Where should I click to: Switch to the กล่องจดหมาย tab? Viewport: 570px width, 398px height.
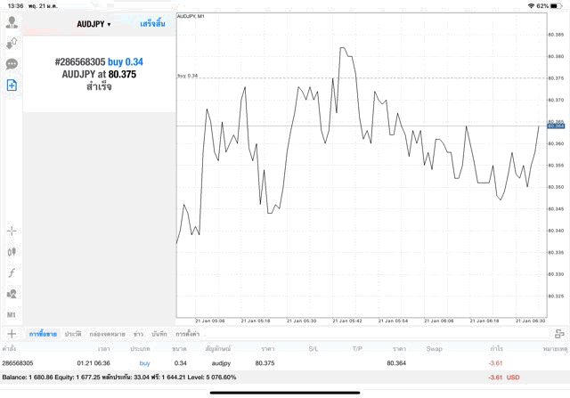[107, 334]
